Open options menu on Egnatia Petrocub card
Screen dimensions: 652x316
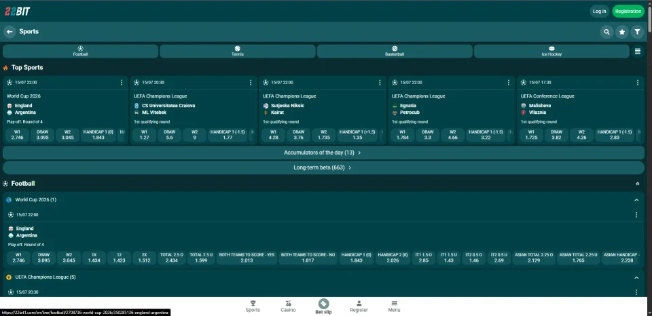click(x=508, y=83)
